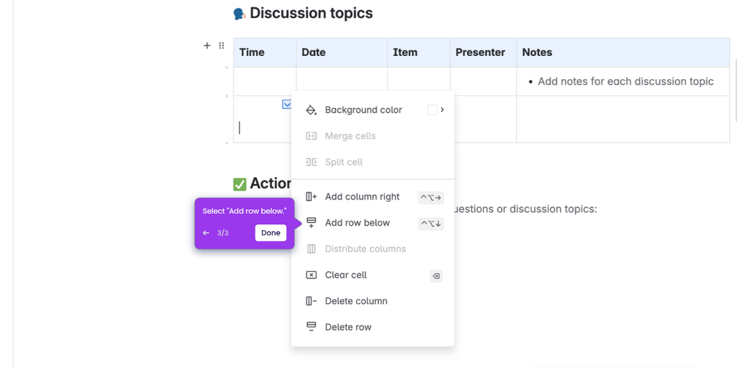Viewport: 737px width, 368px height.
Task: Click the empty Time cell in first row
Action: pos(265,82)
